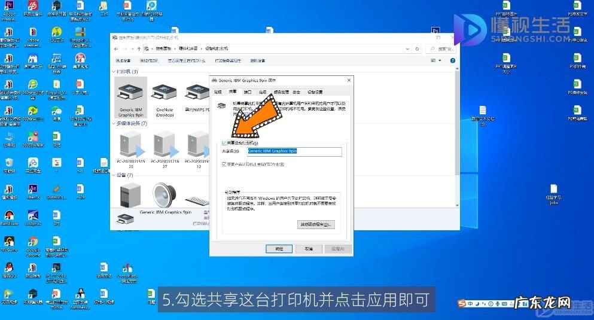Viewport: 594px width, 320px height.
Task: Click Cancel button in printer properties
Action: click(309, 249)
